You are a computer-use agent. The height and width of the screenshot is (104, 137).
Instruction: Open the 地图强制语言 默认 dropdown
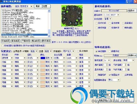point(114,80)
